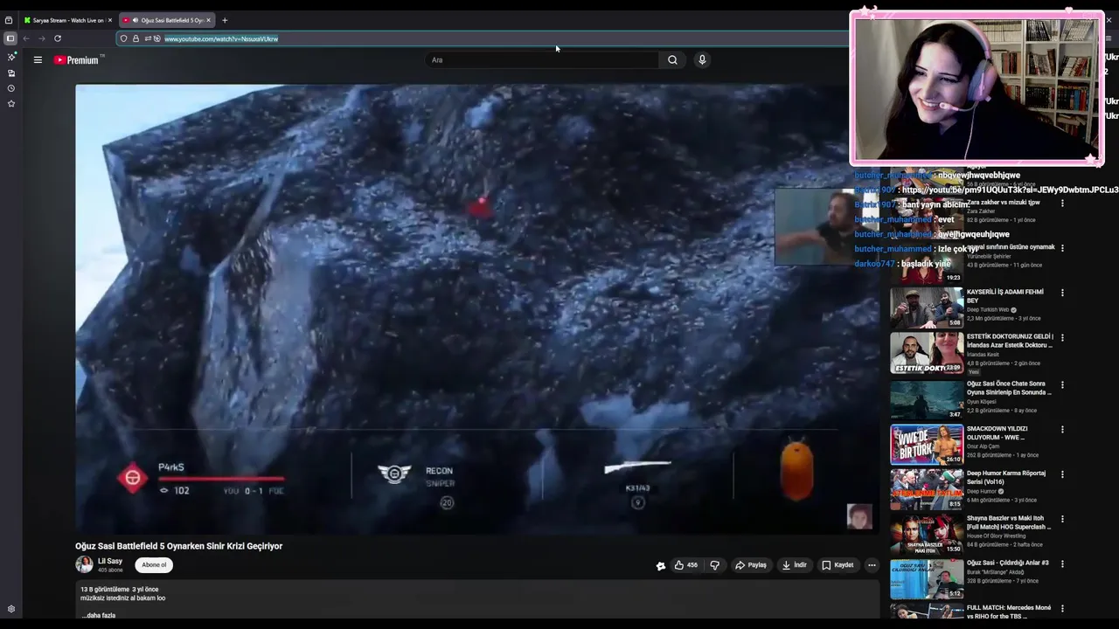
Task: Click the main video player area
Action: point(476,308)
